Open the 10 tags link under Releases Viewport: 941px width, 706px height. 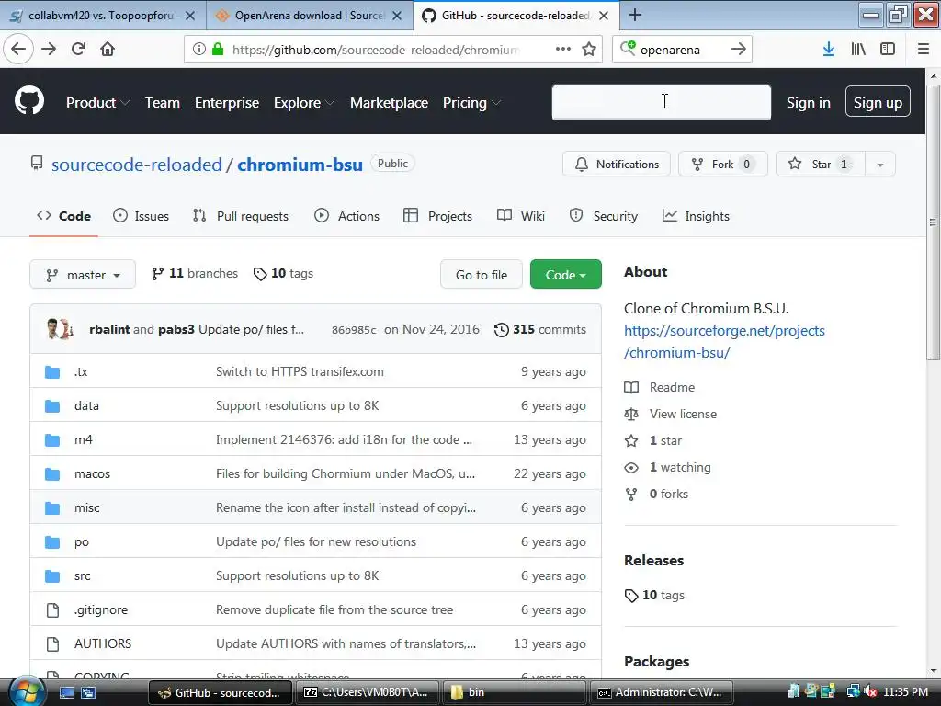[x=654, y=595]
